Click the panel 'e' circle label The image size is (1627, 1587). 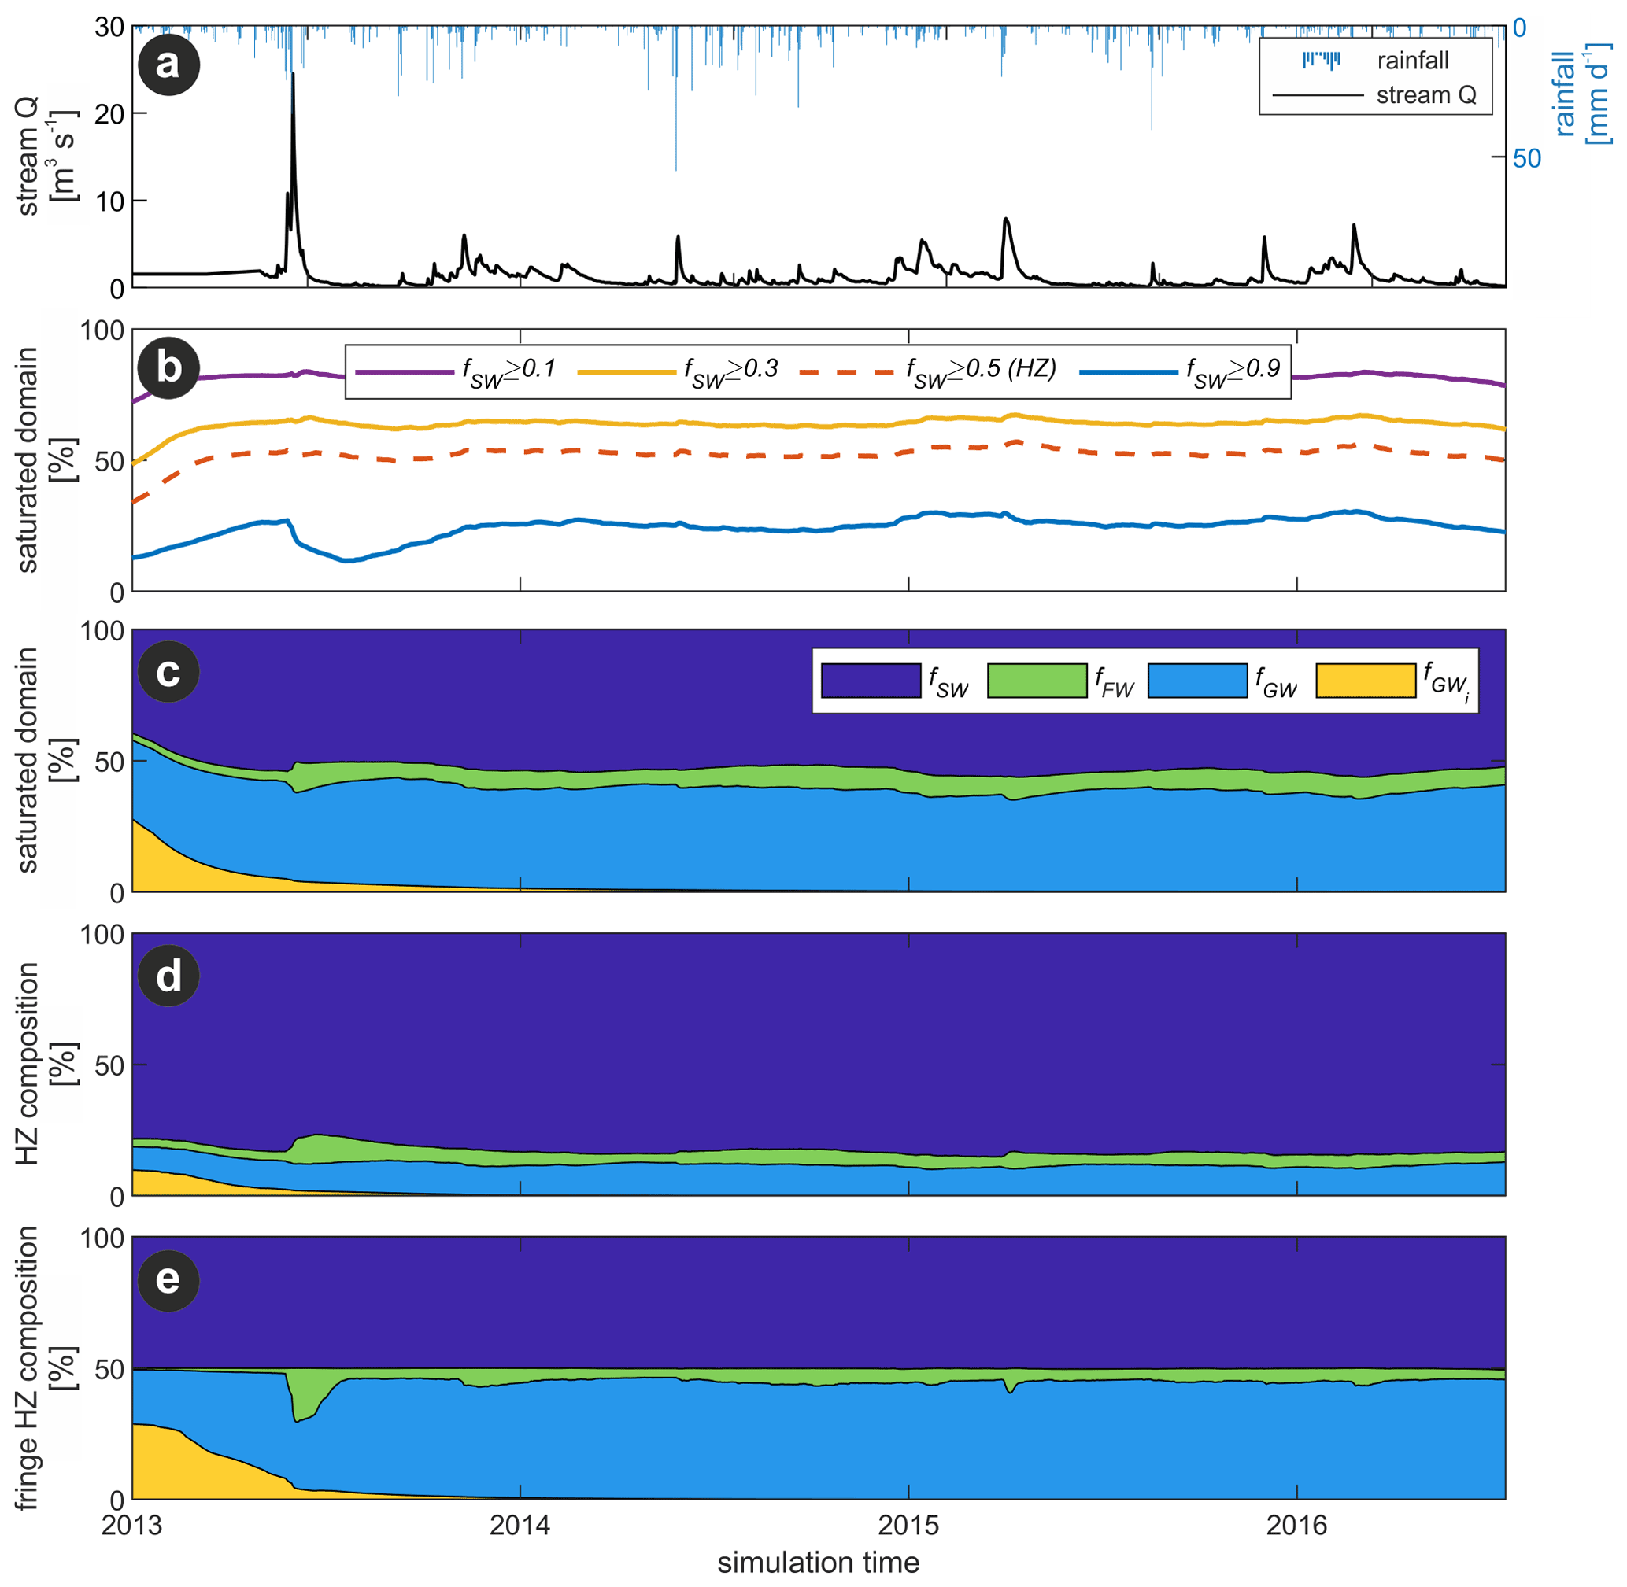click(168, 1279)
